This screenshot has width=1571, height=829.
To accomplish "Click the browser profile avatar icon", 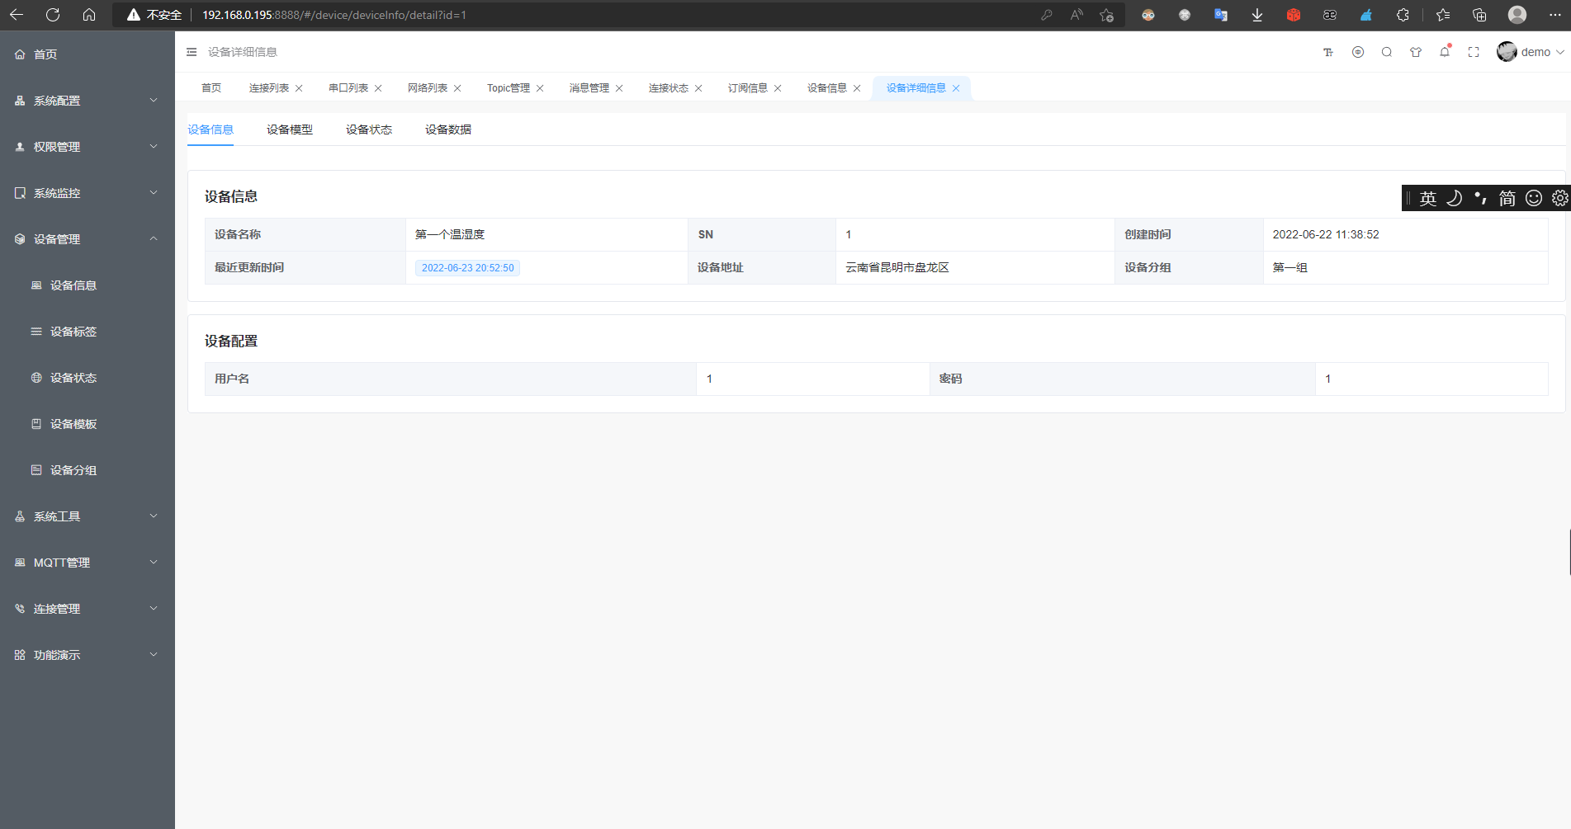I will click(x=1517, y=15).
